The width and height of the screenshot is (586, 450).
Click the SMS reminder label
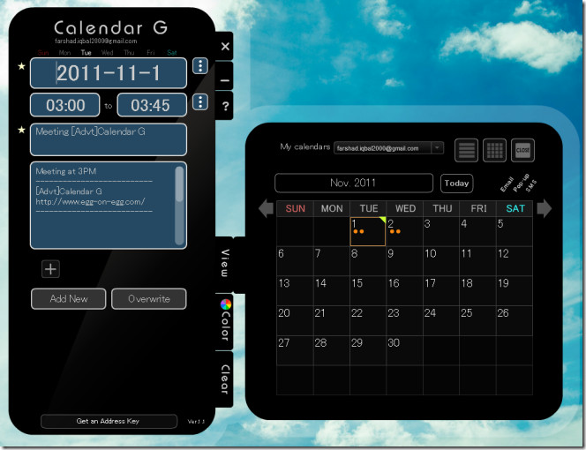531,186
